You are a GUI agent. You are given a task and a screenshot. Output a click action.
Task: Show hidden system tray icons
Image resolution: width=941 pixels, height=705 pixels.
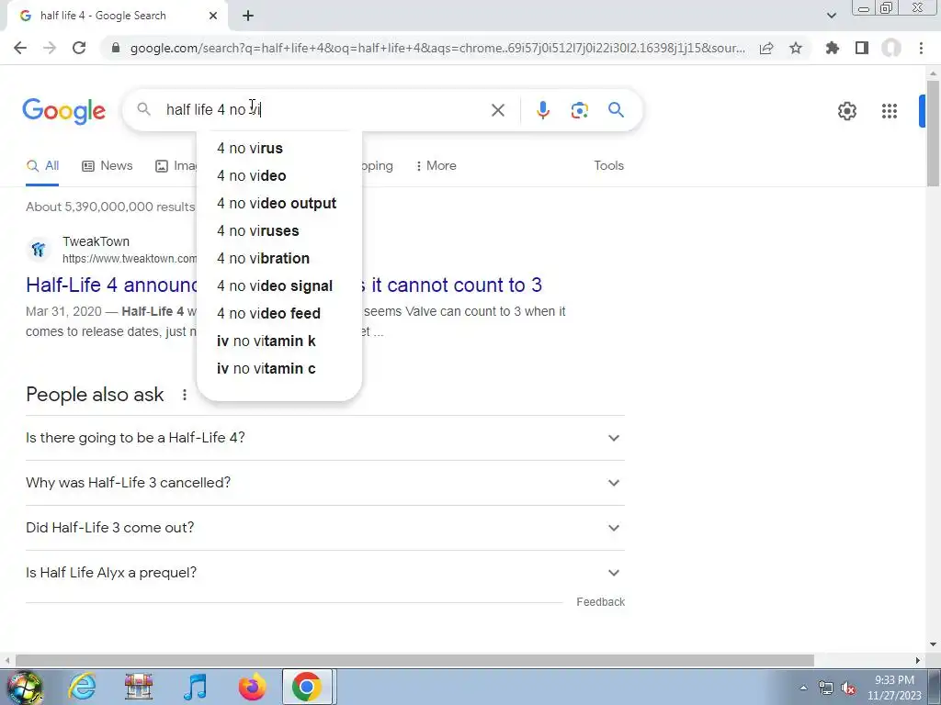click(x=803, y=688)
